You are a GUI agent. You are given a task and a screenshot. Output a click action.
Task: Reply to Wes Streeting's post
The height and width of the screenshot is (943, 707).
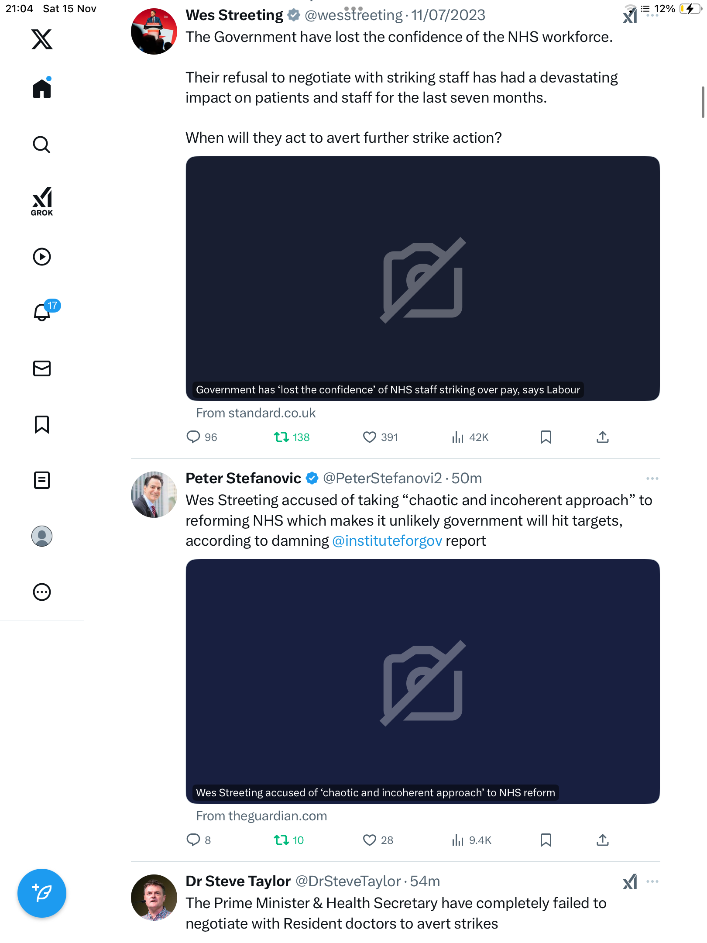pyautogui.click(x=193, y=437)
